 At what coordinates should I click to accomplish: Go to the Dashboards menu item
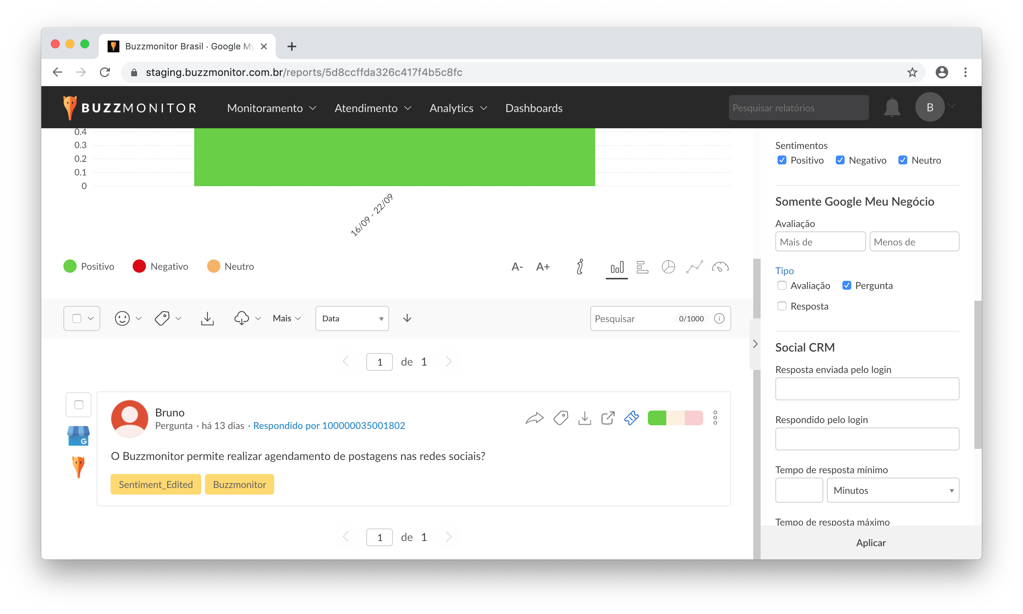534,108
